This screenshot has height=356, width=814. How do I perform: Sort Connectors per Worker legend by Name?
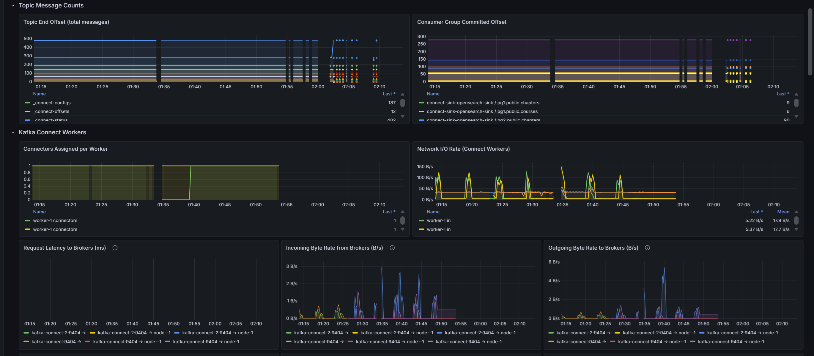click(x=40, y=212)
